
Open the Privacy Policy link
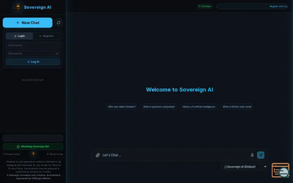11,154
